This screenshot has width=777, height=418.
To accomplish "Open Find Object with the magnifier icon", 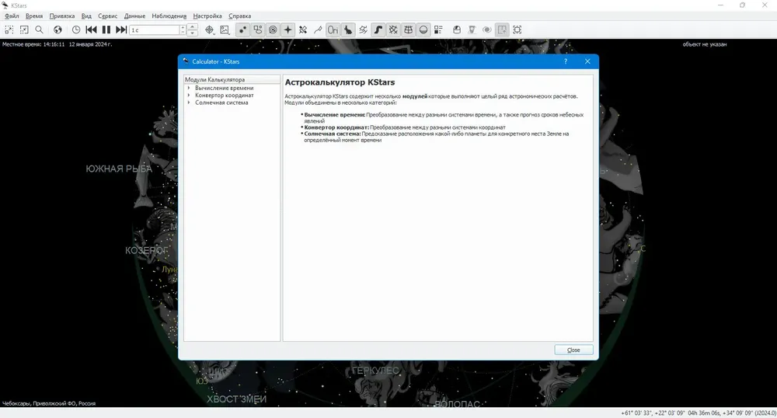I will coord(39,30).
